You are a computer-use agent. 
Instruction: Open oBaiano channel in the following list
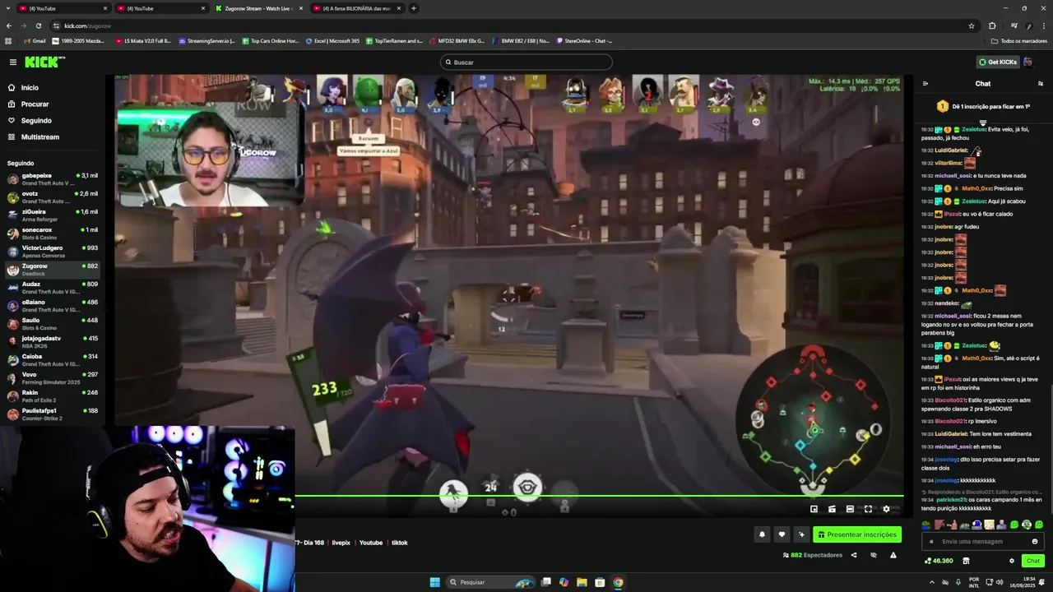coord(53,305)
